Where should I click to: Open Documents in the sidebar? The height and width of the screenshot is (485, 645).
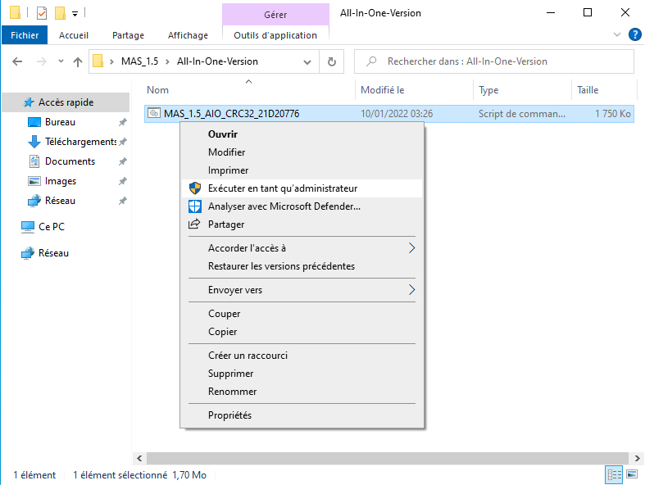[70, 161]
